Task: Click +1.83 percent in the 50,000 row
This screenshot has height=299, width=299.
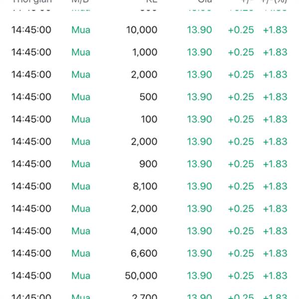Action: (x=275, y=276)
